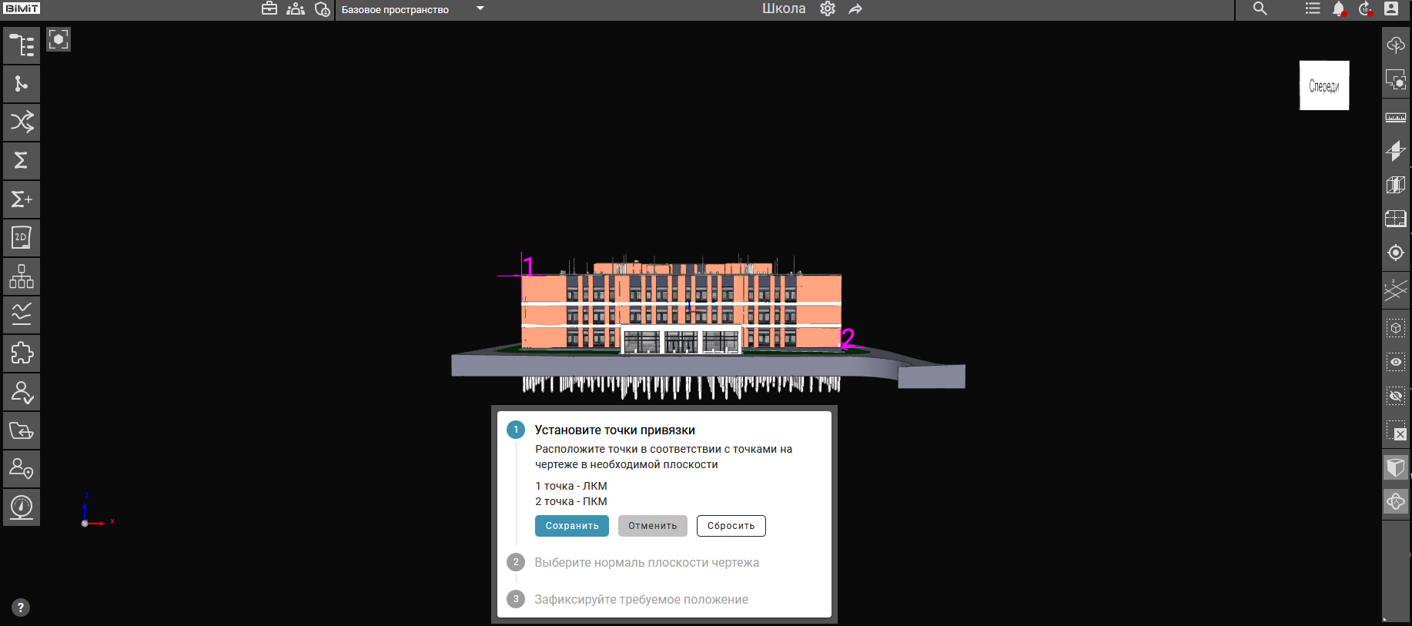
Task: Open the 2D drawing sheet tool
Action: [22, 238]
